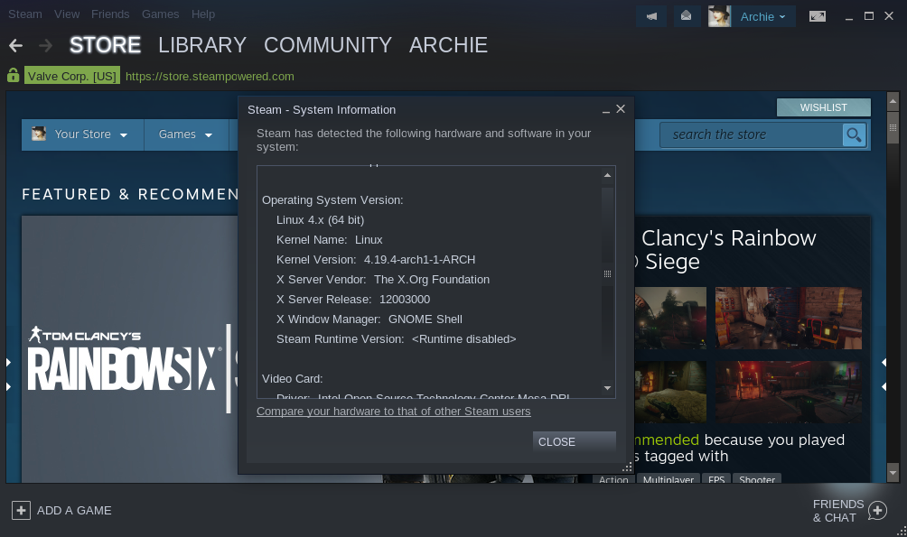
Task: Click avatar icon in Your Store tab
Action: pos(39,134)
